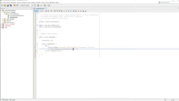
Task: Open the Debug Project dropdown arrow
Action: pyautogui.click(x=47, y=5)
